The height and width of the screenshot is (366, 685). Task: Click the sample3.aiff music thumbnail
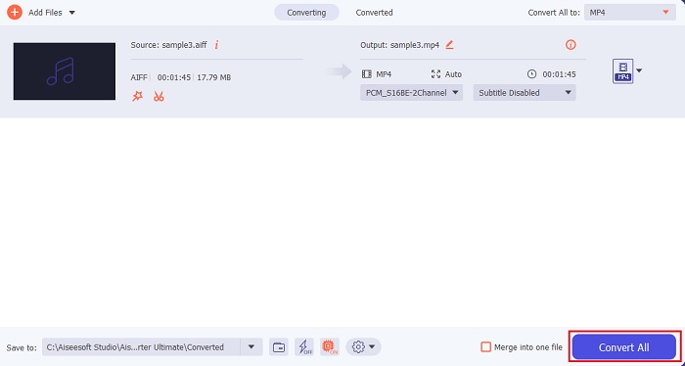pyautogui.click(x=65, y=71)
